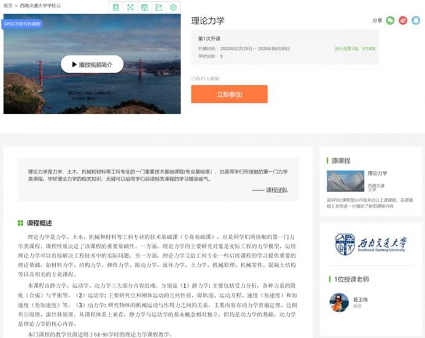Play the course intro video (播放视频简介)
Screen dimensions: 425x338
[x=92, y=64]
